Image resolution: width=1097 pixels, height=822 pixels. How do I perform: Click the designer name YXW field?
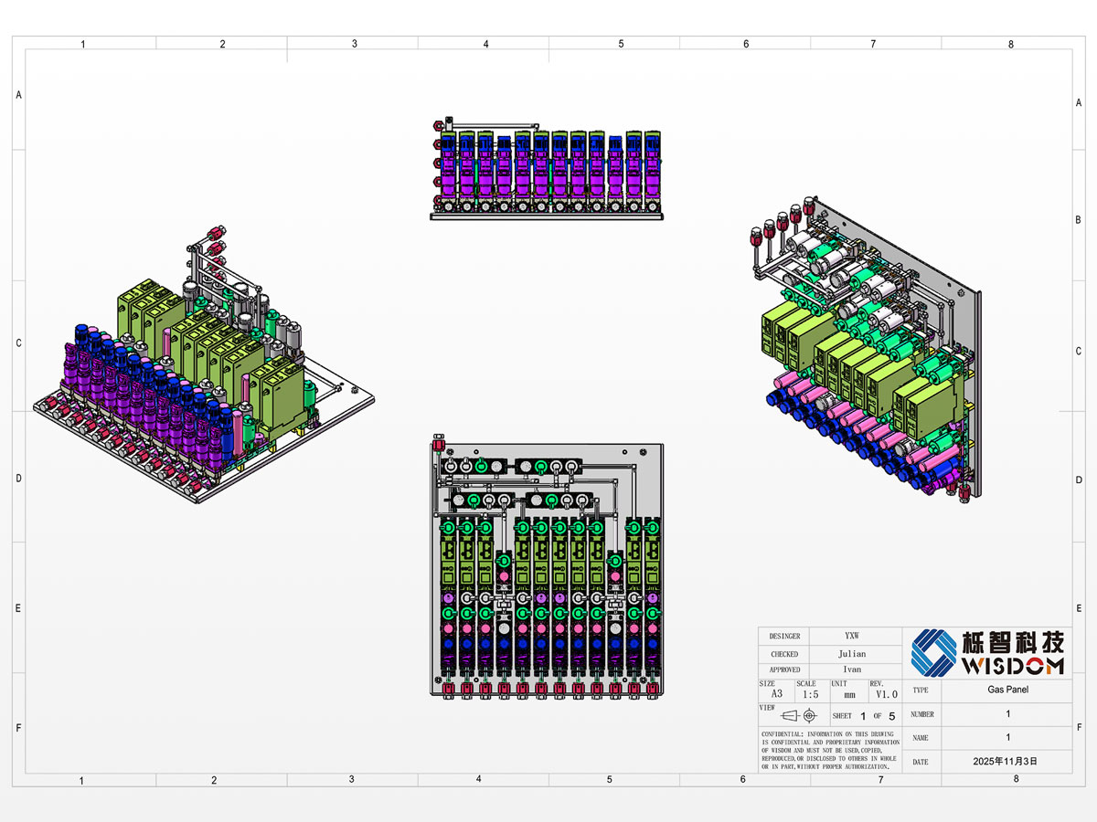click(851, 636)
